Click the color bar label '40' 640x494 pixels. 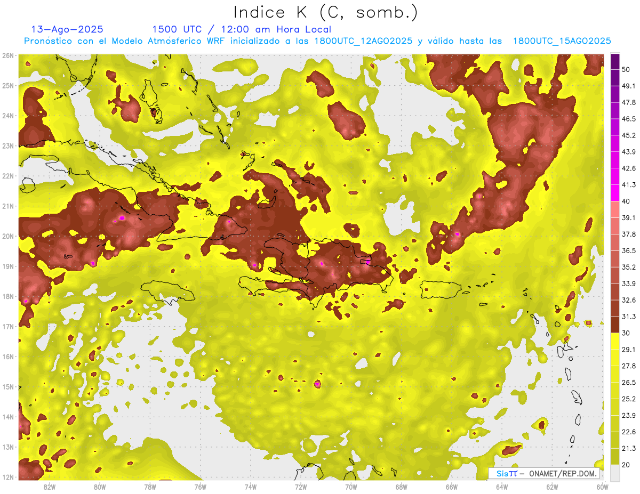click(627, 201)
